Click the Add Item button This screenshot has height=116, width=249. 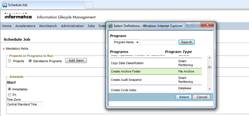(x=76, y=61)
